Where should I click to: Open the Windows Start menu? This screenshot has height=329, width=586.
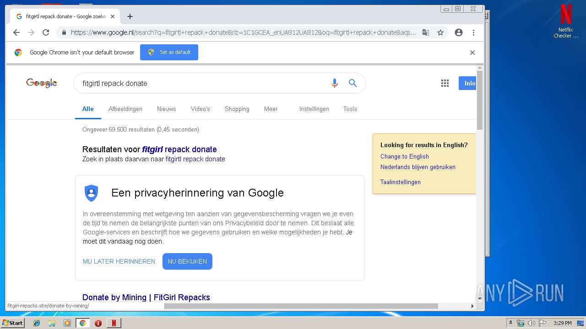[x=13, y=323]
